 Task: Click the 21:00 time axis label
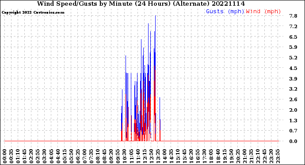245,156
